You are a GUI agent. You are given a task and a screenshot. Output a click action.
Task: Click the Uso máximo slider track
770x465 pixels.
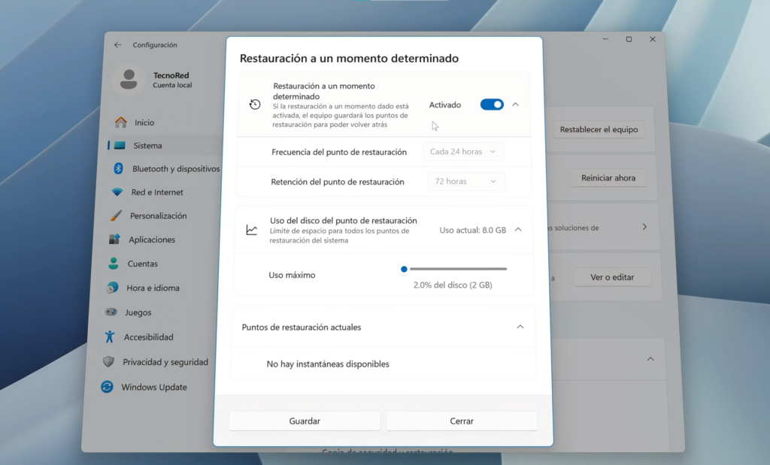pos(458,269)
